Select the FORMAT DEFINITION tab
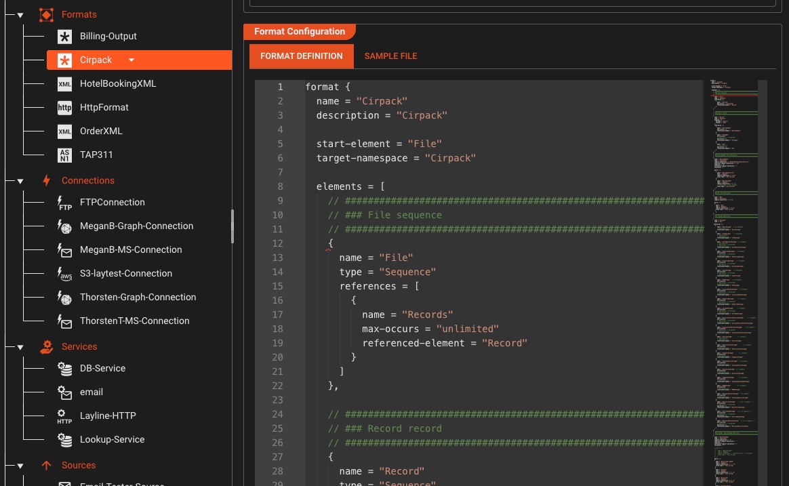This screenshot has height=486, width=789. point(301,56)
